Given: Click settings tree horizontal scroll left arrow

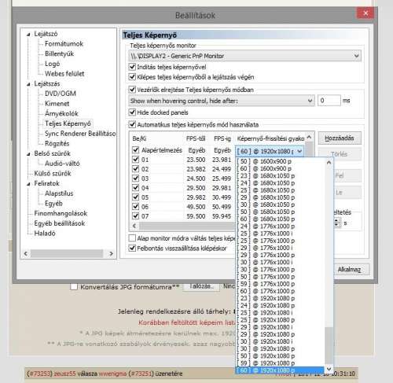Looking at the screenshot, I should pyautogui.click(x=26, y=253).
